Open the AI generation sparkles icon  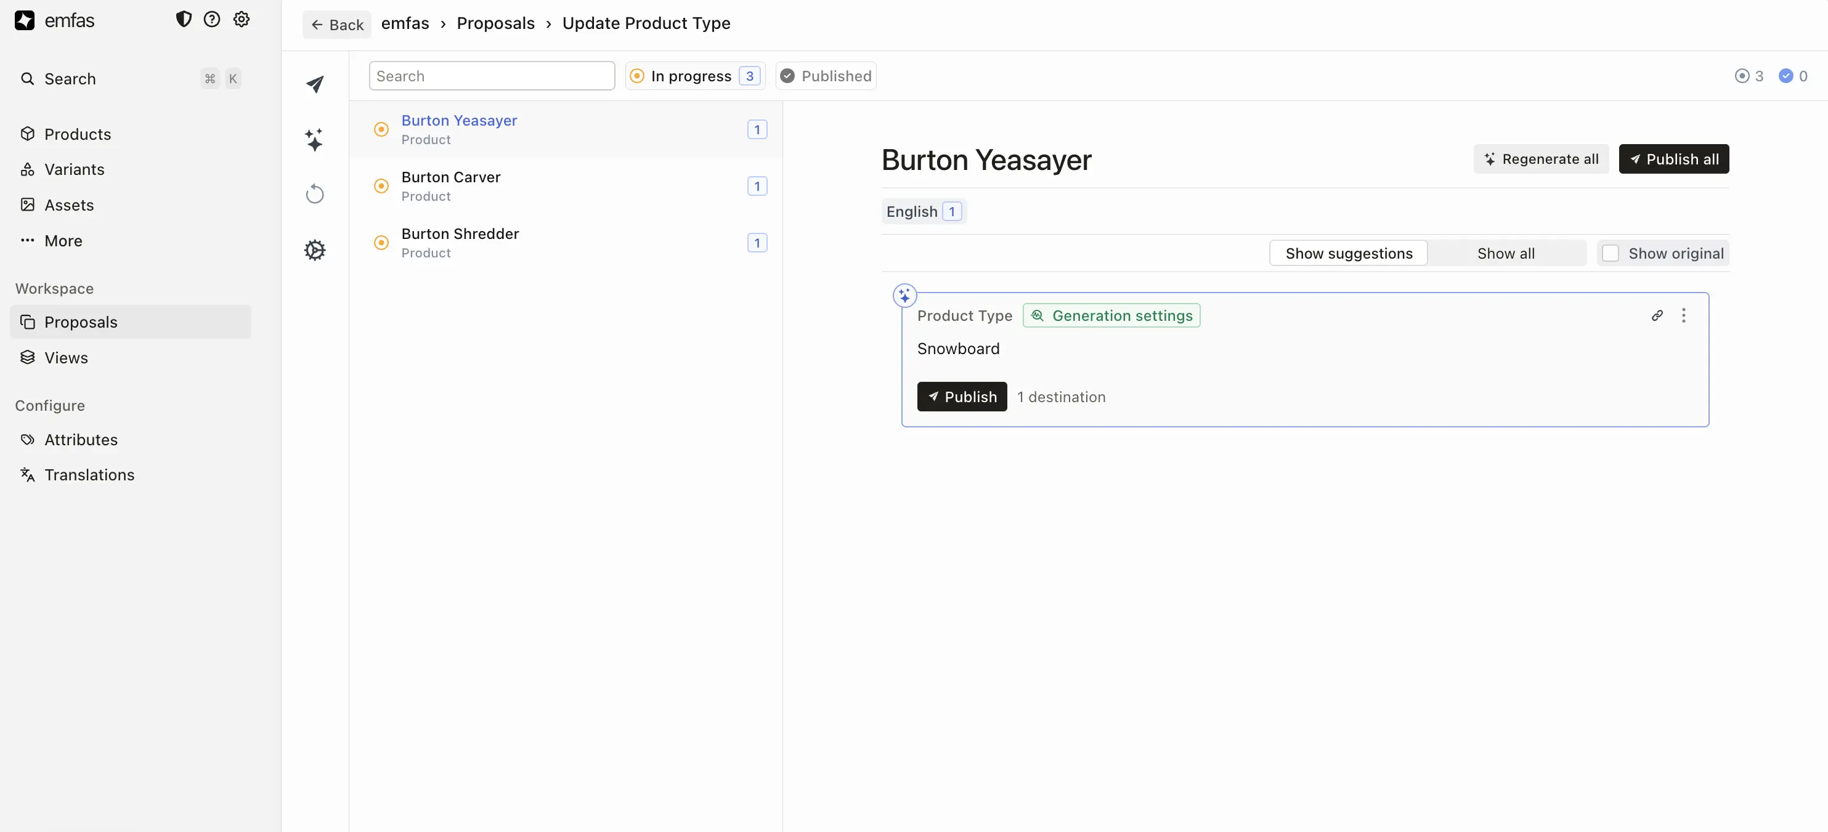pos(314,140)
